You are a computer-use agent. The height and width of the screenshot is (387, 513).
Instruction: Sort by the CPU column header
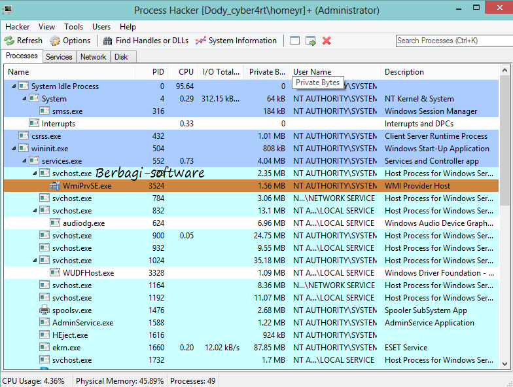point(183,72)
